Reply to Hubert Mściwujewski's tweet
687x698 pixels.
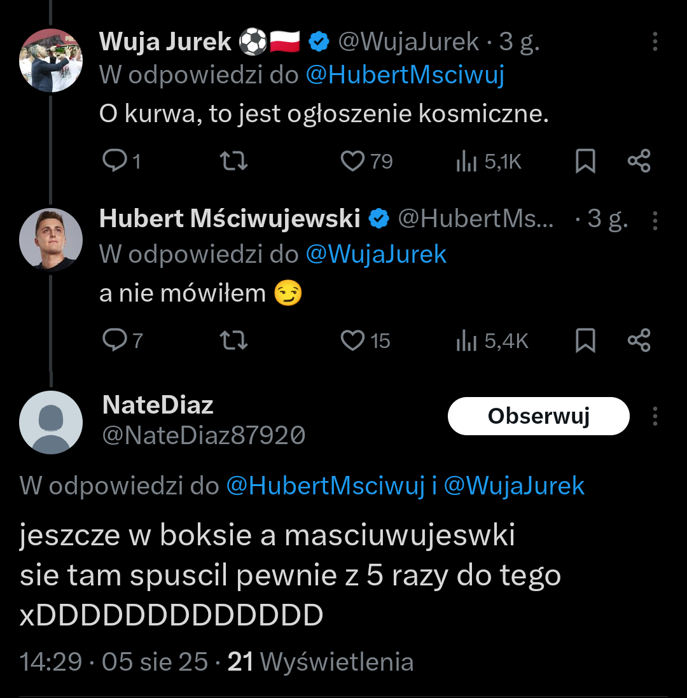[x=115, y=340]
